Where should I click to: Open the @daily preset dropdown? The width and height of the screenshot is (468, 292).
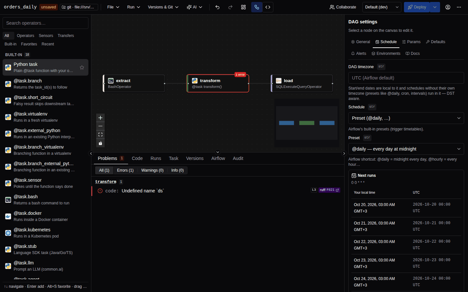406,149
